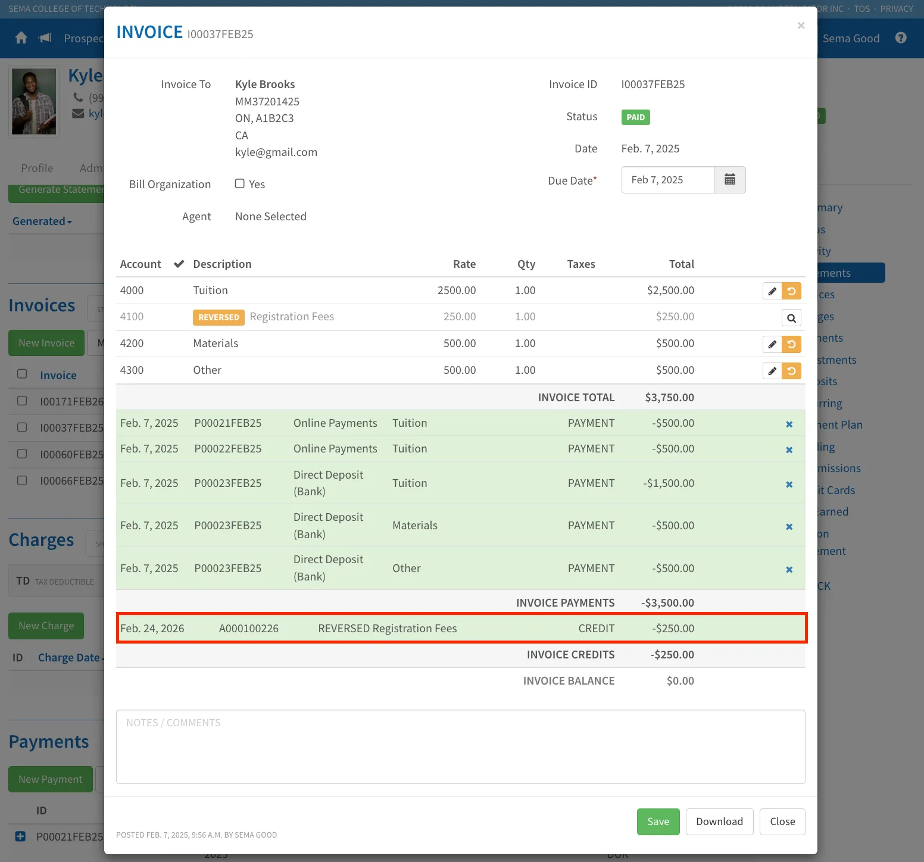
Task: Click the PRIVACY link in top bar
Action: pyautogui.click(x=897, y=9)
